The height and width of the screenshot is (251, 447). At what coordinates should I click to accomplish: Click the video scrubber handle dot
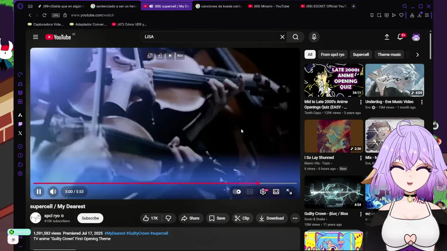point(258,183)
